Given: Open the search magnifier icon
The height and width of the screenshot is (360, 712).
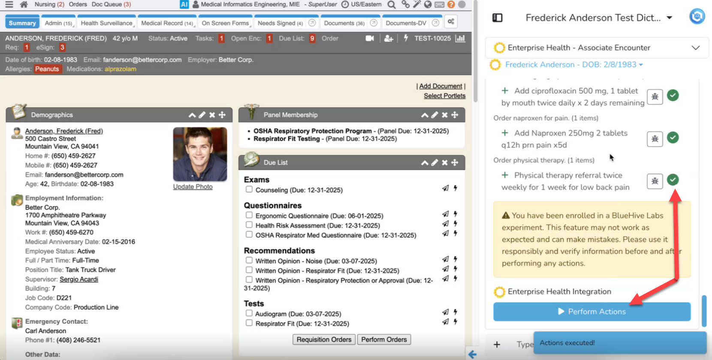Looking at the screenshot, I should pos(391,4).
